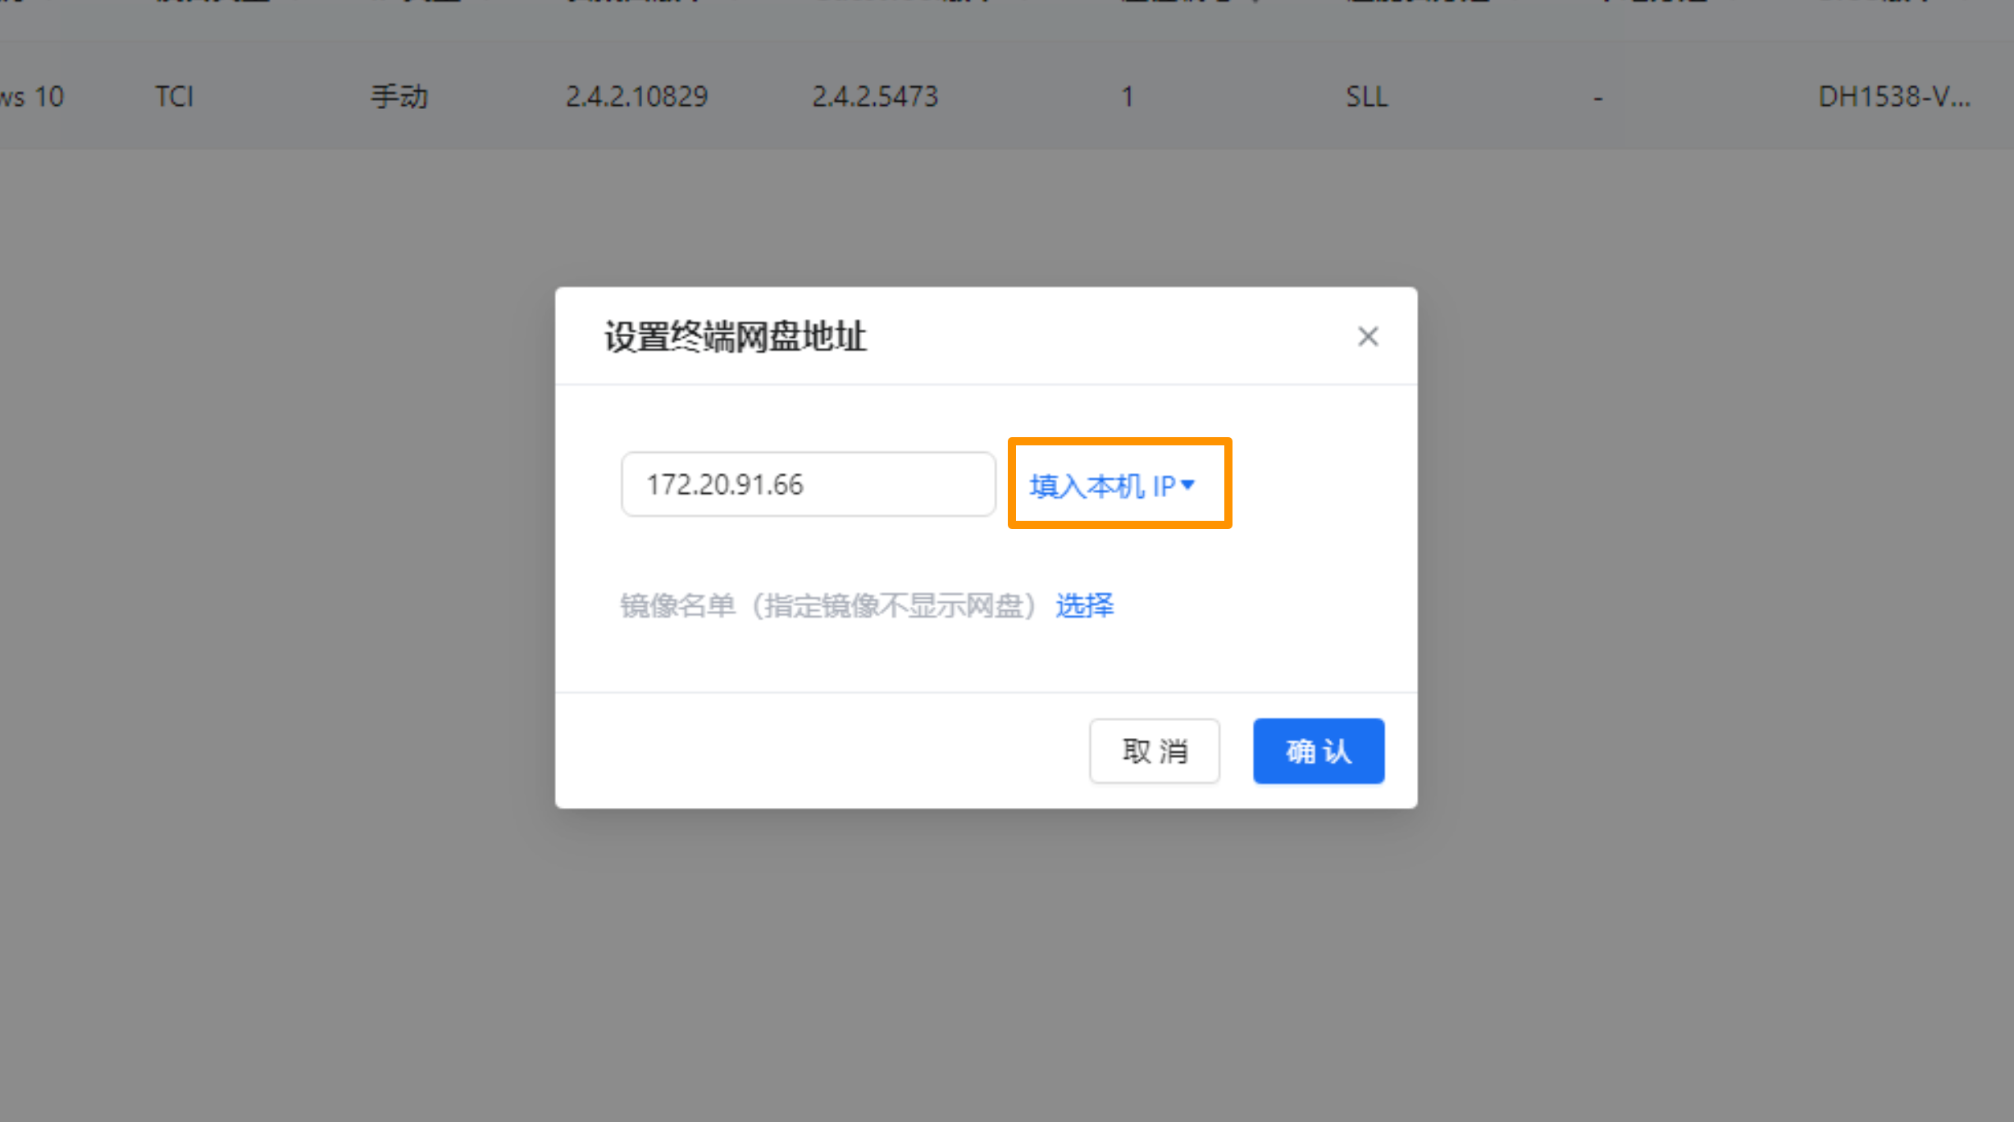Click the IP address input showing 172.20.91.66
Viewport: 2014px width, 1122px height.
coord(808,484)
